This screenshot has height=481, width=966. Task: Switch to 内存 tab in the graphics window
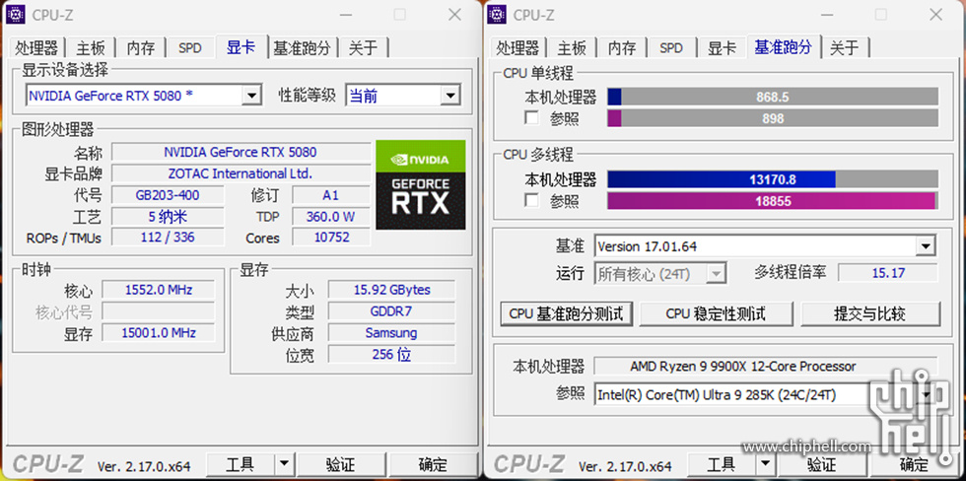[x=141, y=47]
